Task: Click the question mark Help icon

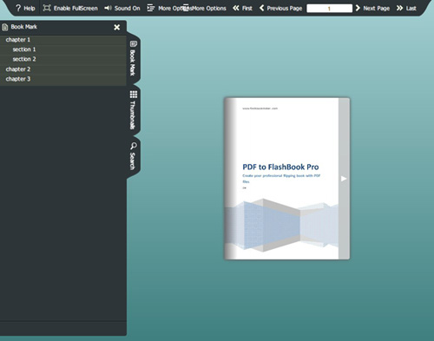Action: coord(18,8)
